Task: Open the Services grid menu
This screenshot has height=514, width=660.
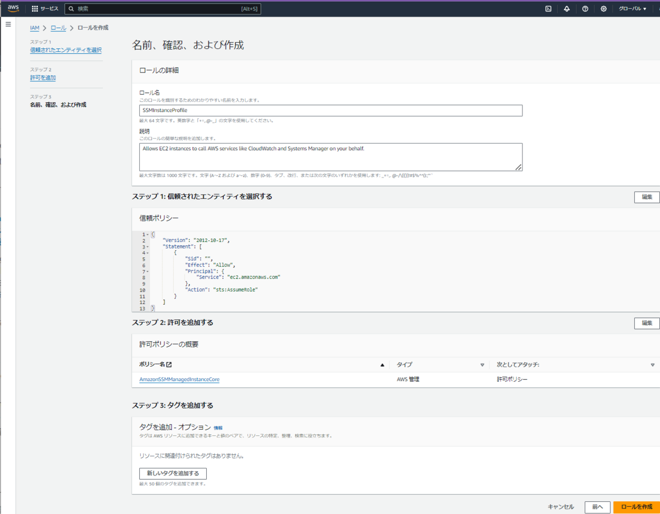Action: pos(35,9)
